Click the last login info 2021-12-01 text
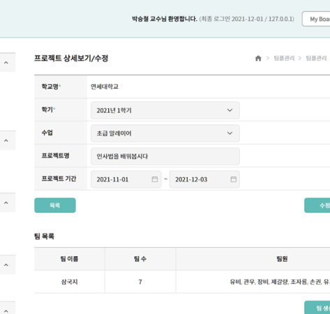The width and height of the screenshot is (330, 314). tap(247, 19)
